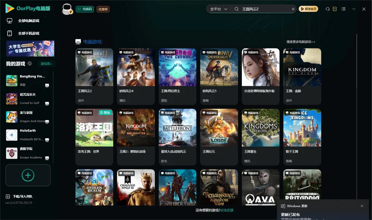Viewport: 372px width, 220px height.
Task: Click the 限免 badge on 洛克王国 card
Action: click(x=105, y=113)
